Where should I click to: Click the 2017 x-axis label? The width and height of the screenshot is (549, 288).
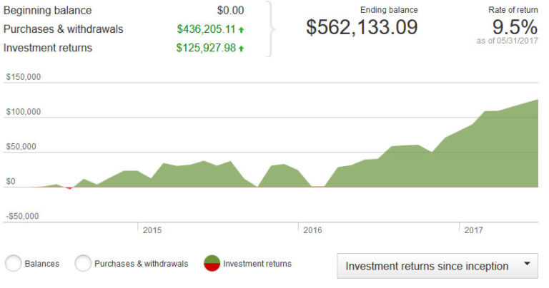pos(473,230)
